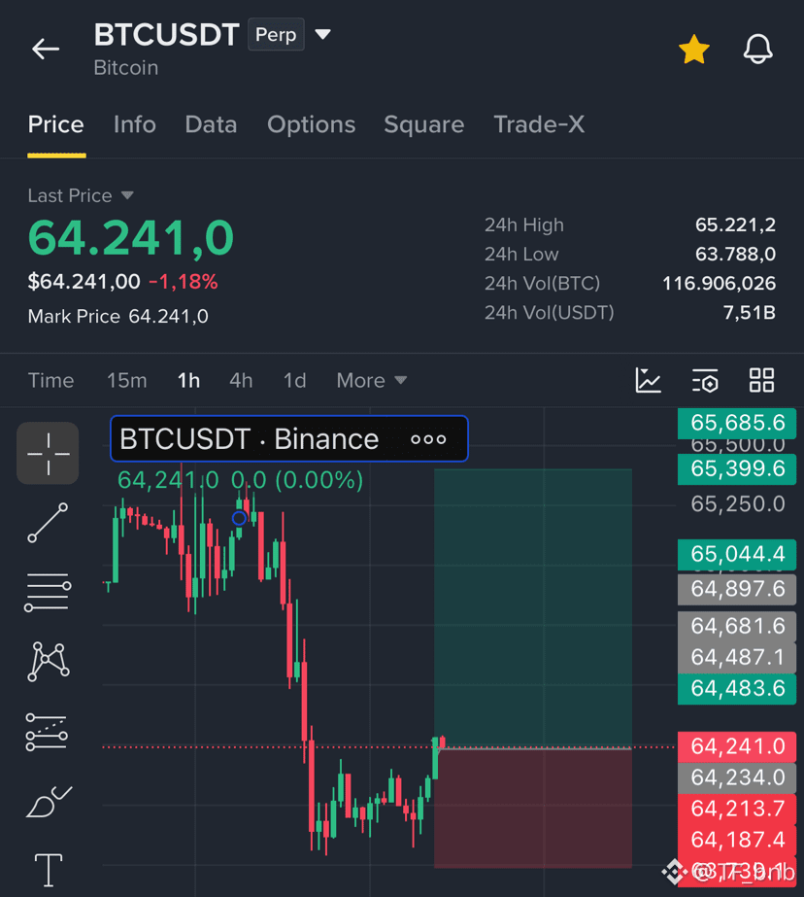The height and width of the screenshot is (897, 804).
Task: Click the 24h Vol(BTC) value
Action: pyautogui.click(x=719, y=283)
